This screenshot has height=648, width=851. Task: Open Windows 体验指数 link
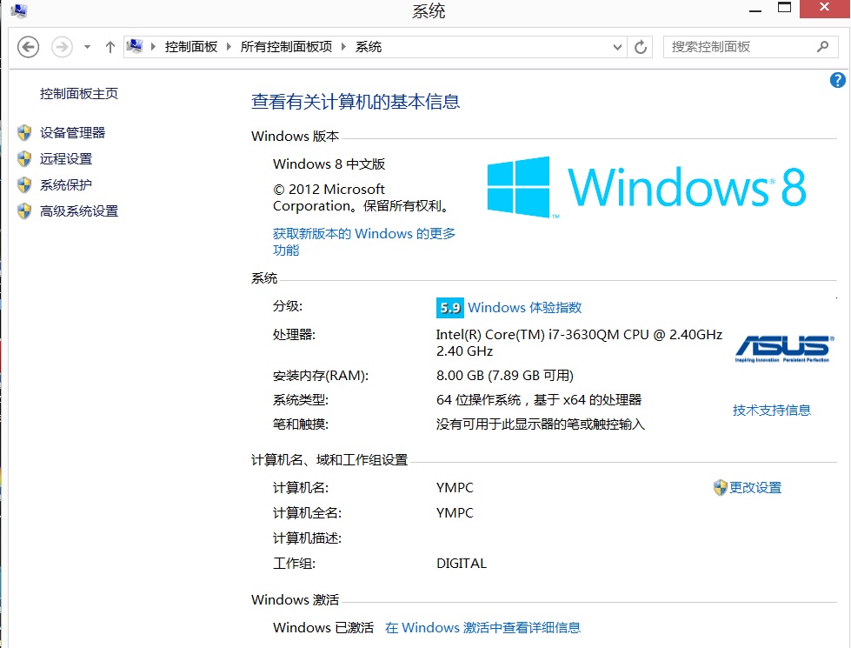coord(525,307)
